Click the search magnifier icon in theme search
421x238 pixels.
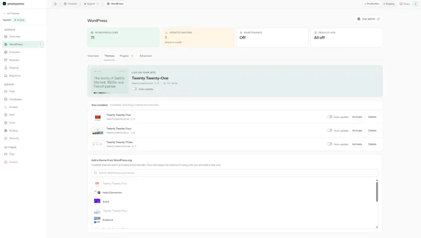(x=95, y=173)
